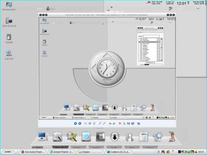The height and width of the screenshot is (155, 207).
Task: Switch to images folder taskbar button
Action: click(90, 152)
